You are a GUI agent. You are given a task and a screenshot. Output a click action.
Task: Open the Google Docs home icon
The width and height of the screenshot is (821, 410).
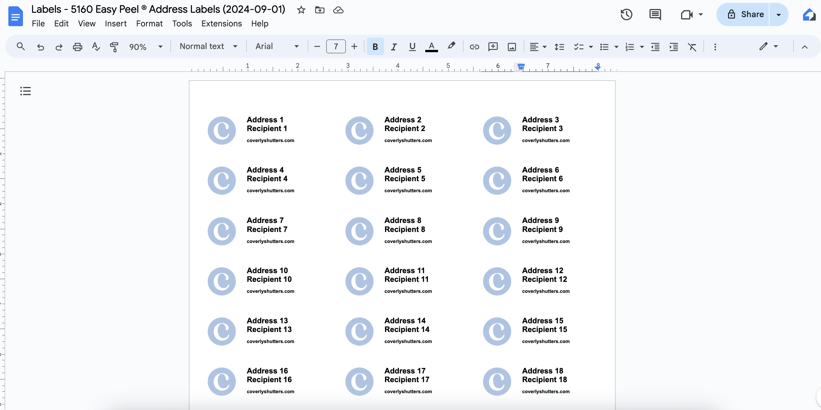pyautogui.click(x=15, y=16)
